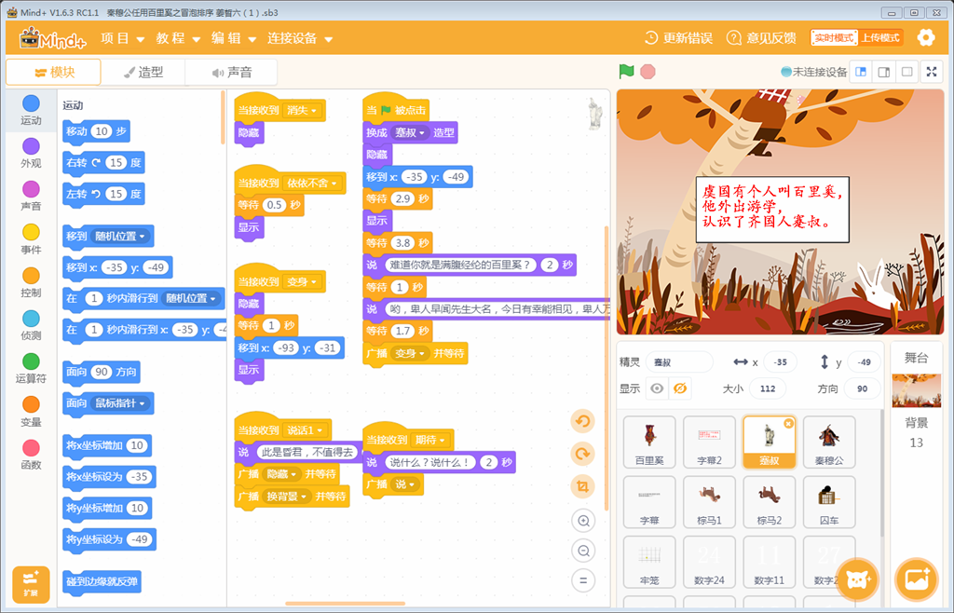Redo with the clockwise arrow icon
This screenshot has width=954, height=613.
point(583,454)
